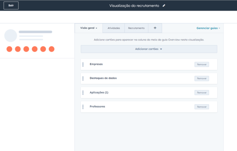Click the pencil icon to rename the view
This screenshot has width=237, height=151.
tap(164, 6)
